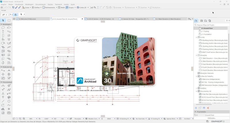Collapse the Cortes folder in the navigator

[196, 37]
